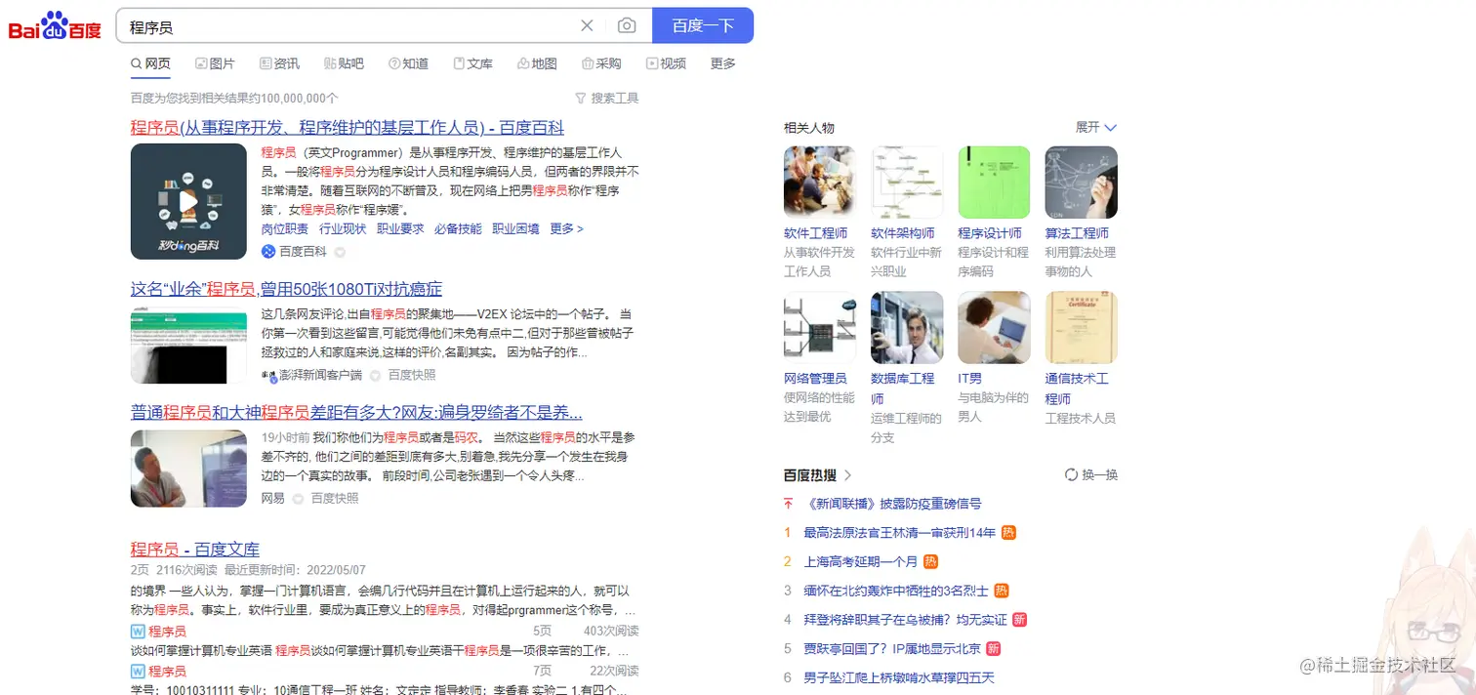This screenshot has height=695, width=1476.
Task: Open the 知道 tab
Action: point(408,63)
